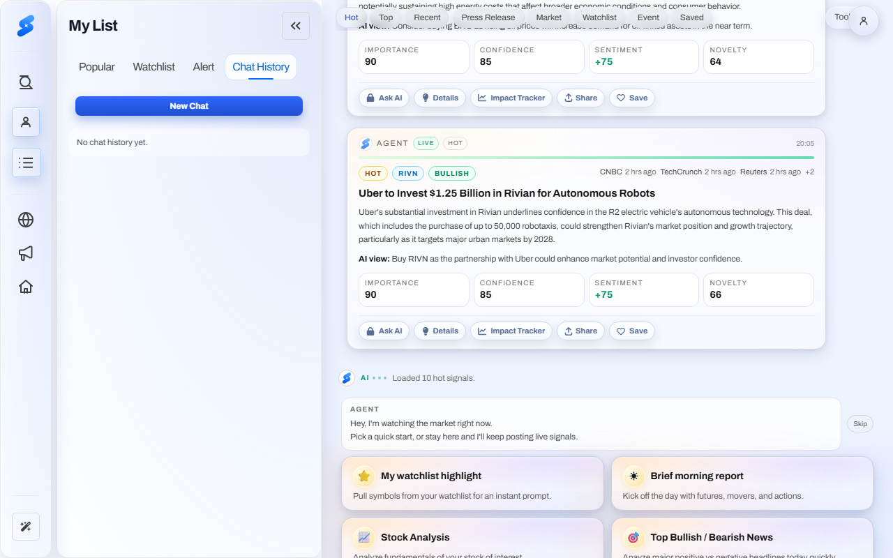Open the globe icon in the sidebar
Screen dimensions: 893x558
tap(26, 220)
